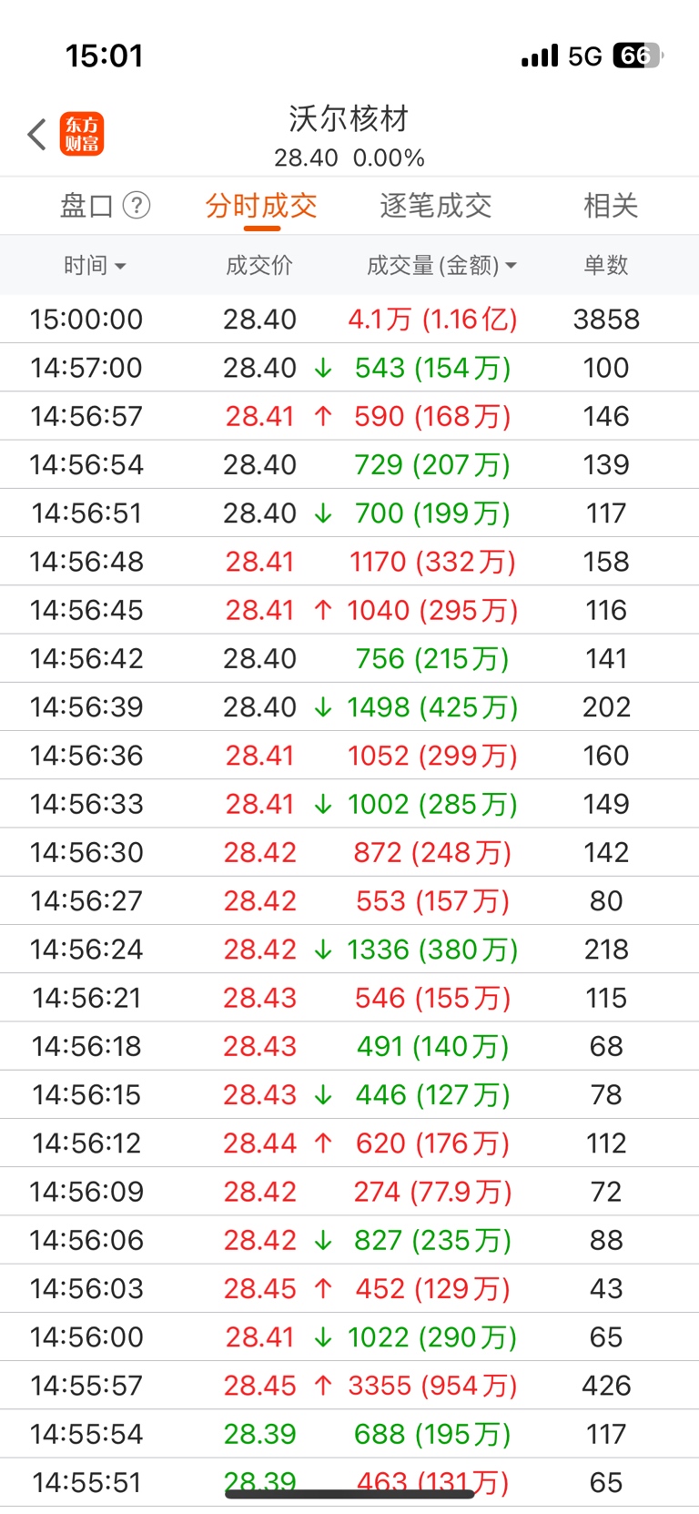Open the 相关 tab
The height and width of the screenshot is (1514, 699).
611,206
